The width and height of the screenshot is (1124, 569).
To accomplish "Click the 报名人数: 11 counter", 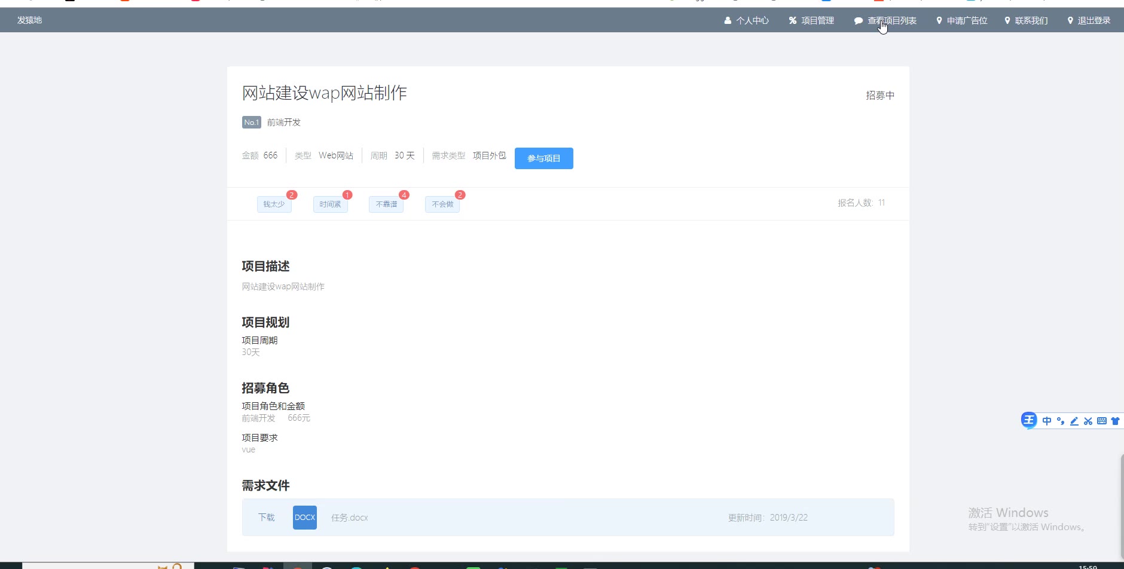I will click(862, 203).
